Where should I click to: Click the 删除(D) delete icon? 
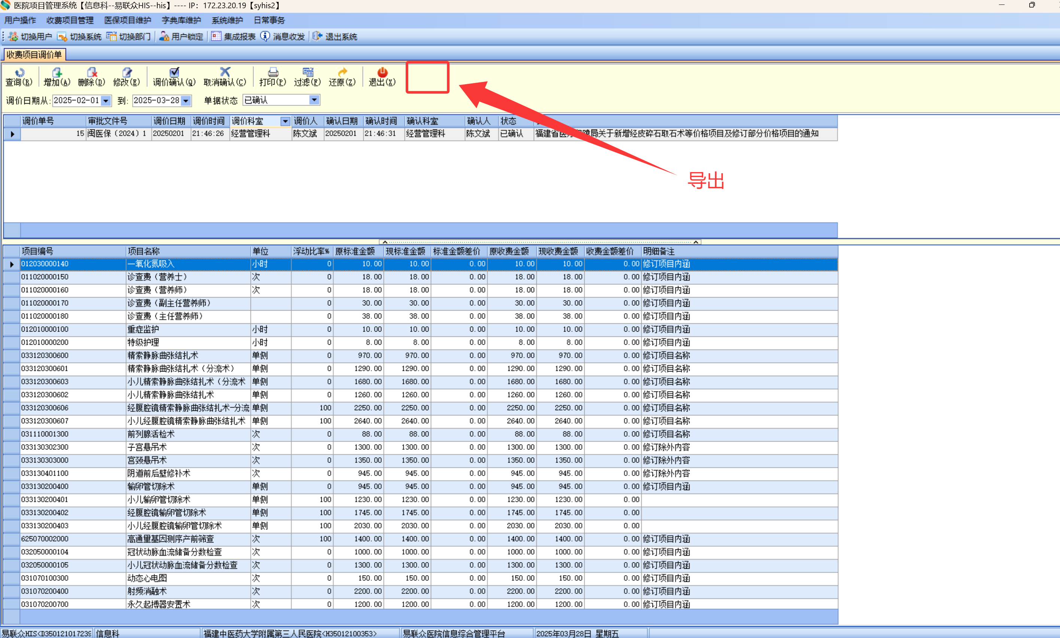coord(92,72)
